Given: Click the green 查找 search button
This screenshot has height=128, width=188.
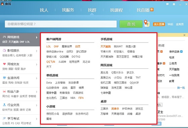Looking at the screenshot, I should (131, 24).
